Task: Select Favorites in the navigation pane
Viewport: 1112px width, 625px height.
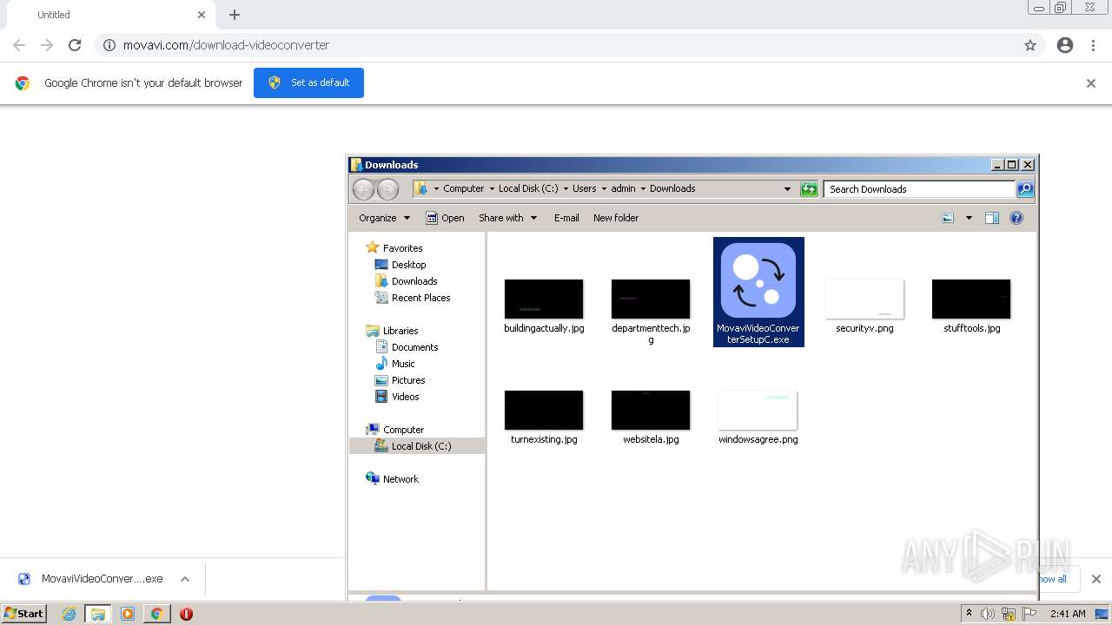Action: (402, 248)
